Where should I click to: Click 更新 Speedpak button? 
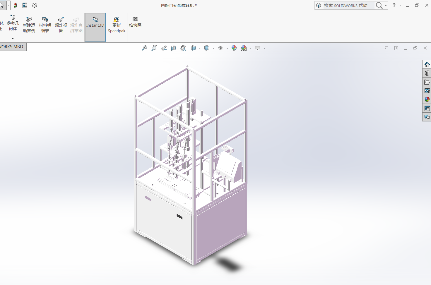coord(117,25)
